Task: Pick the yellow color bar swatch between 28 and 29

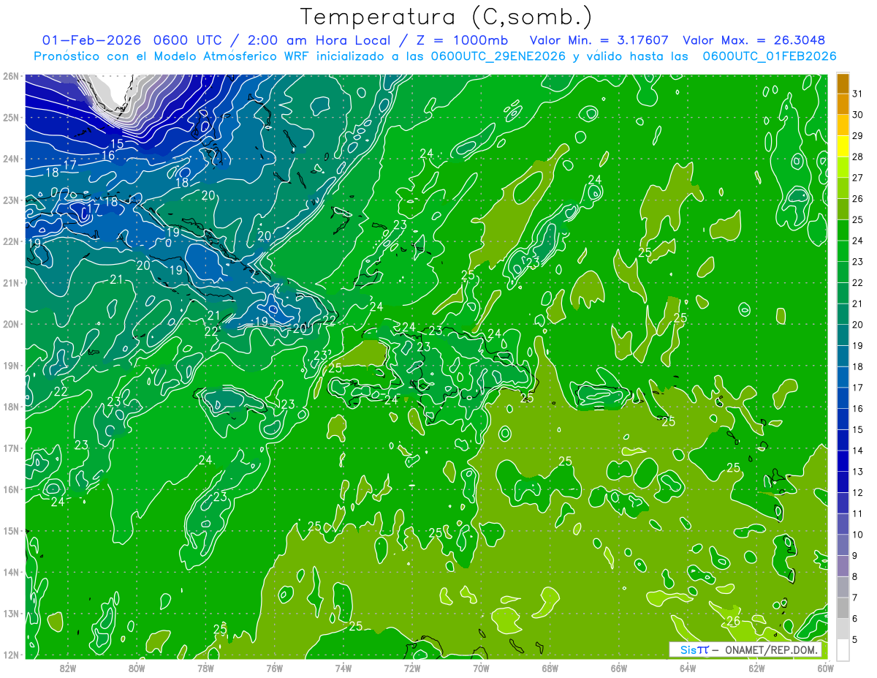Action: 843,146
